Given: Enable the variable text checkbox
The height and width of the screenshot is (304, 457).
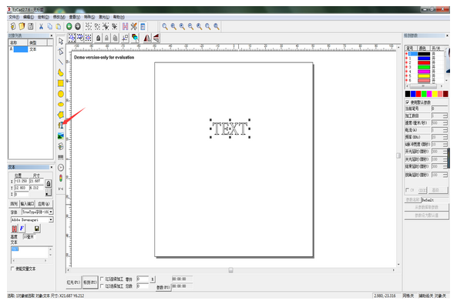Looking at the screenshot, I should 12,269.
